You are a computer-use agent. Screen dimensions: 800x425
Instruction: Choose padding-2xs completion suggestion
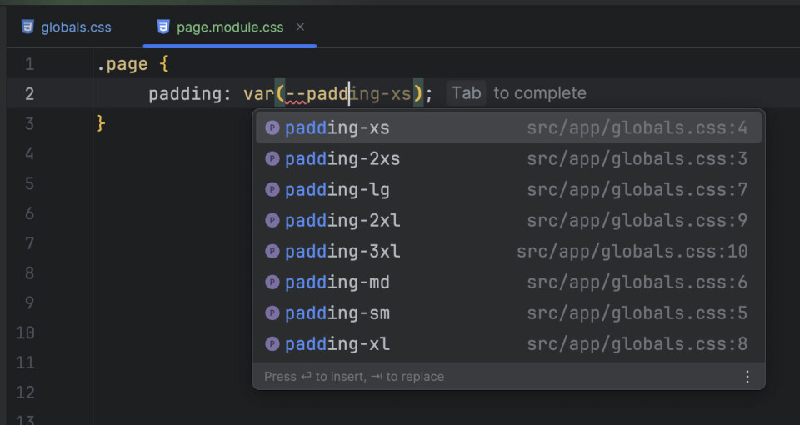pos(508,158)
